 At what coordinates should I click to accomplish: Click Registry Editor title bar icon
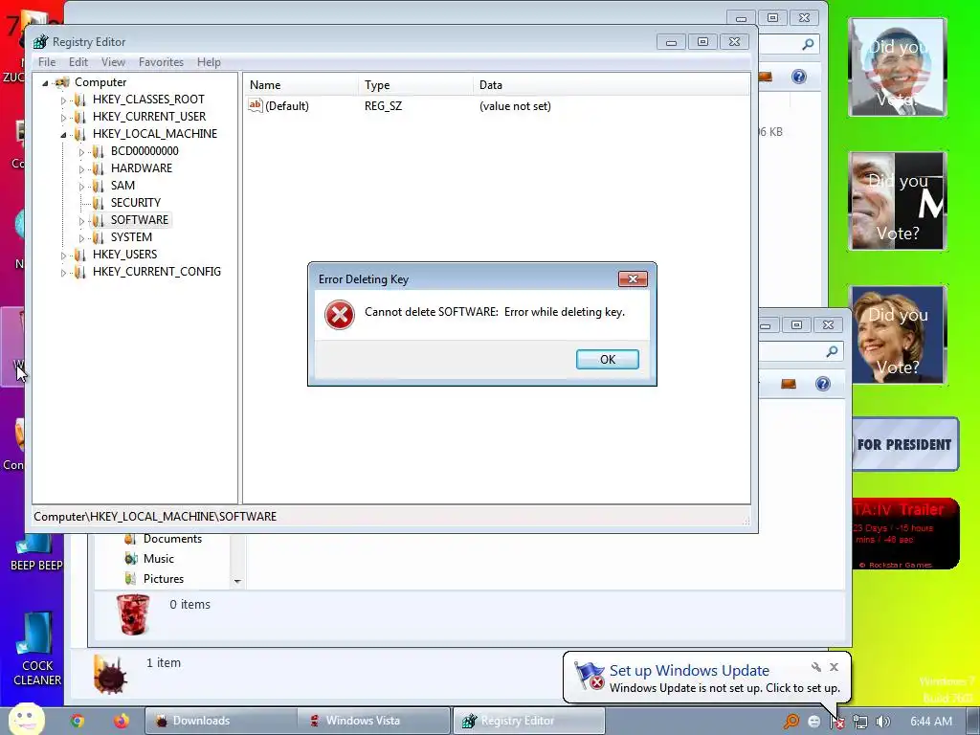point(40,42)
